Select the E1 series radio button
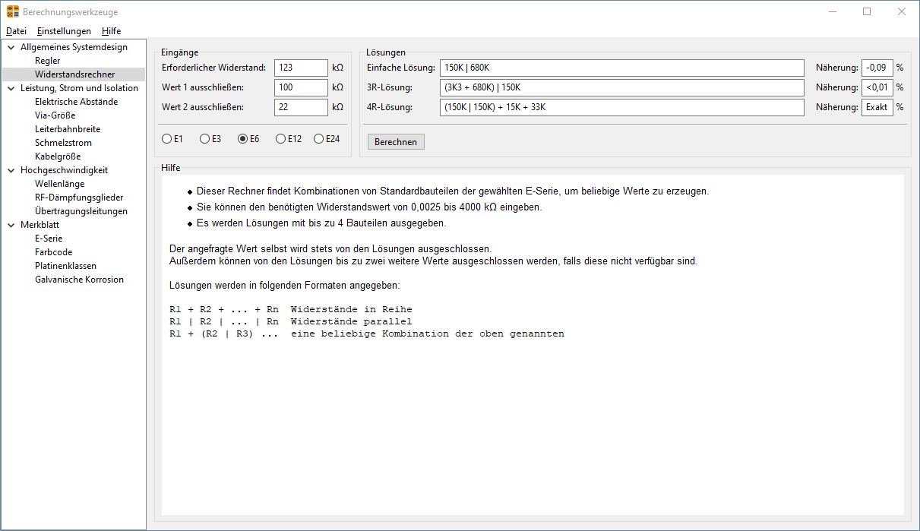 tap(166, 139)
